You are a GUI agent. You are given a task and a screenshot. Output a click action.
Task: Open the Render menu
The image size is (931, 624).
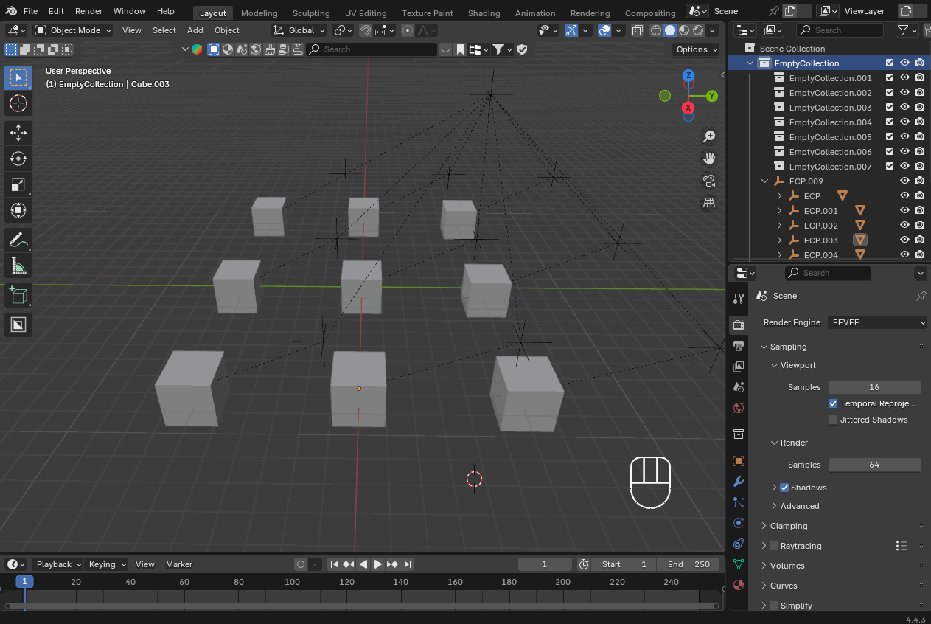point(88,11)
